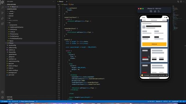Open notifications bell in status bar
Image resolution: width=186 pixels, height=104 pixels.
click(x=184, y=101)
